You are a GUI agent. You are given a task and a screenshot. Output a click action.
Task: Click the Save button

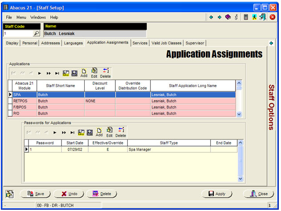[35, 194]
